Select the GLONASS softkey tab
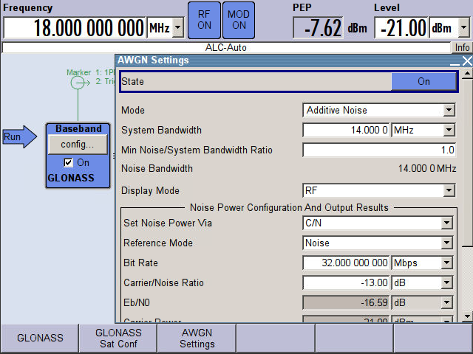Image resolution: width=473 pixels, height=354 pixels. click(40, 338)
